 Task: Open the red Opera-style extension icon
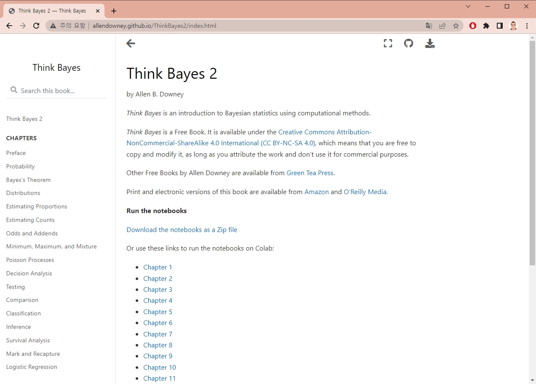click(473, 26)
